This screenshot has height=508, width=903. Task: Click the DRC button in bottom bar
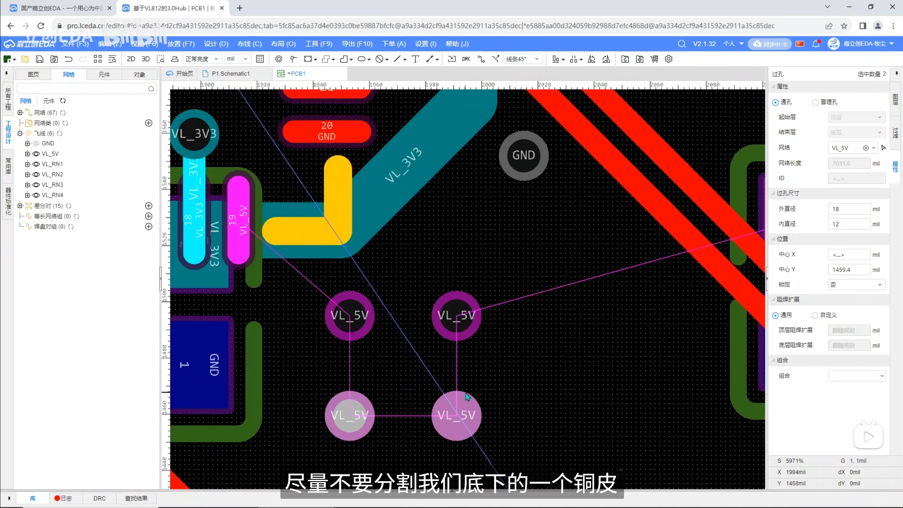point(99,498)
